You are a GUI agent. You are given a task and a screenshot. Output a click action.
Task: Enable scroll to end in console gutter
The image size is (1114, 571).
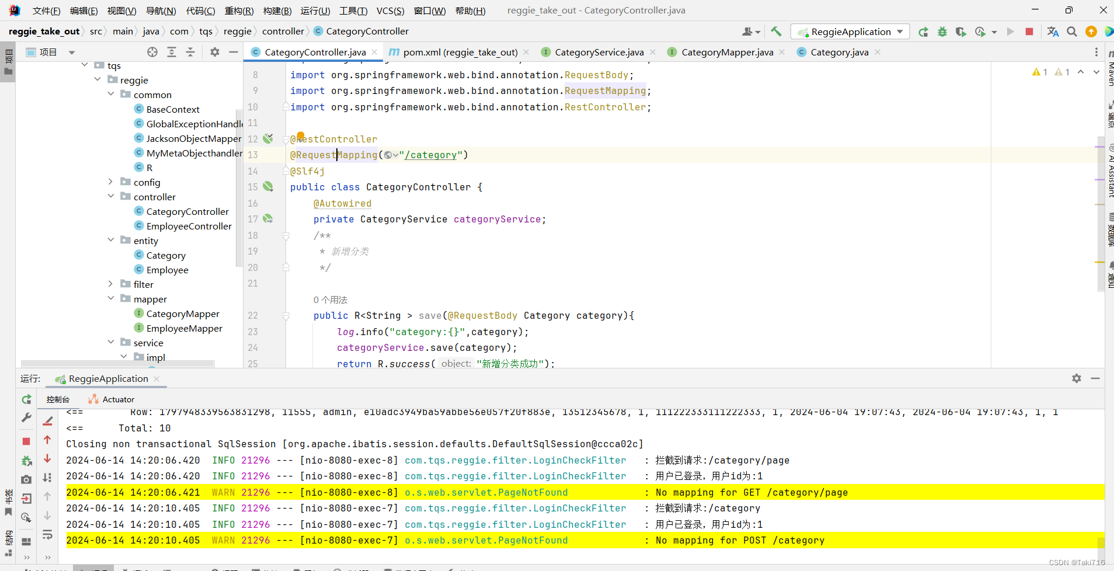click(x=48, y=477)
